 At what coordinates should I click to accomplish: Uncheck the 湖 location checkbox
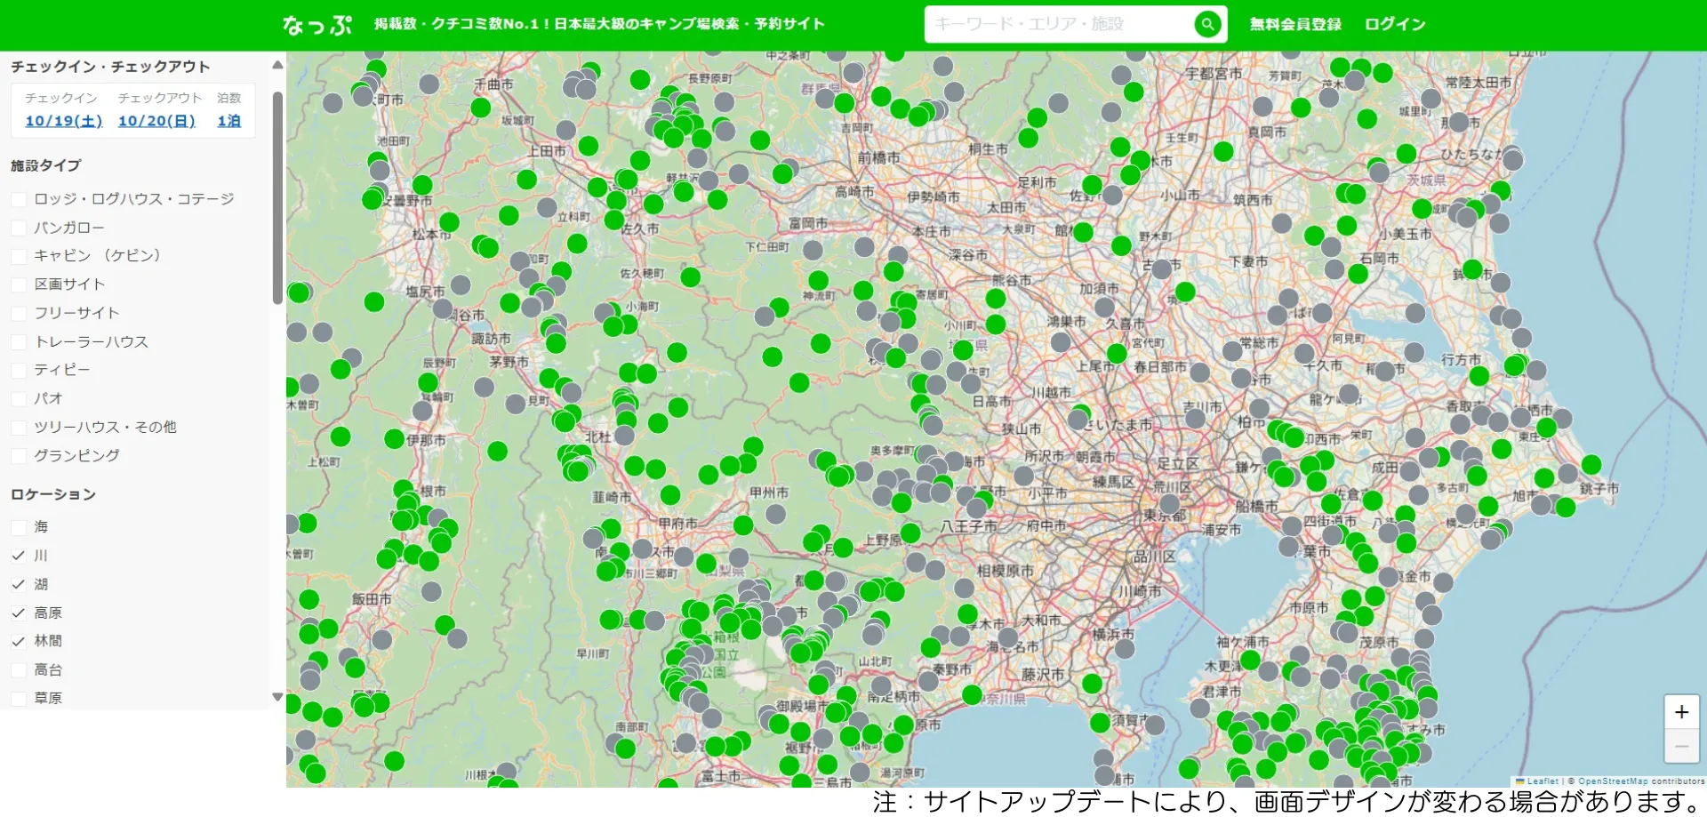pos(19,584)
